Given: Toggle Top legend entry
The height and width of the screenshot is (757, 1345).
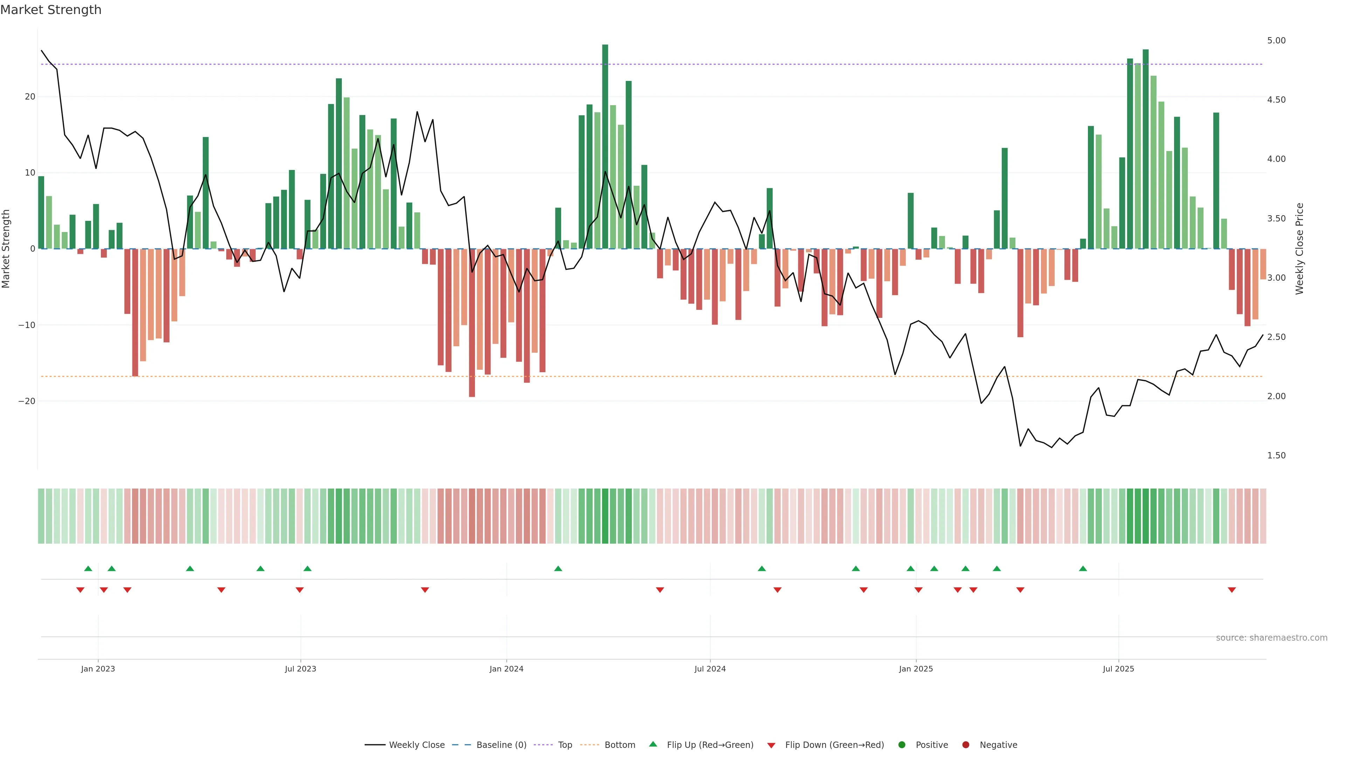Looking at the screenshot, I should click(x=564, y=745).
